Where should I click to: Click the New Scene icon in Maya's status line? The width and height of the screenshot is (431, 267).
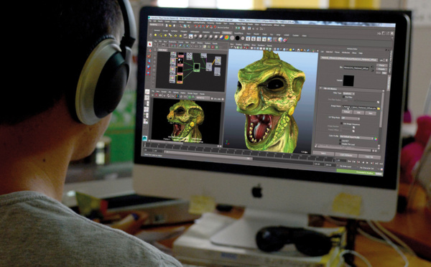167,26
